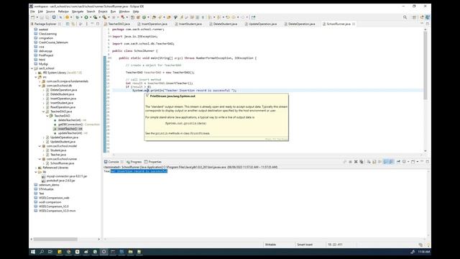Click the Open Perspective icon
The height and width of the screenshot is (259, 460).
tap(414, 17)
